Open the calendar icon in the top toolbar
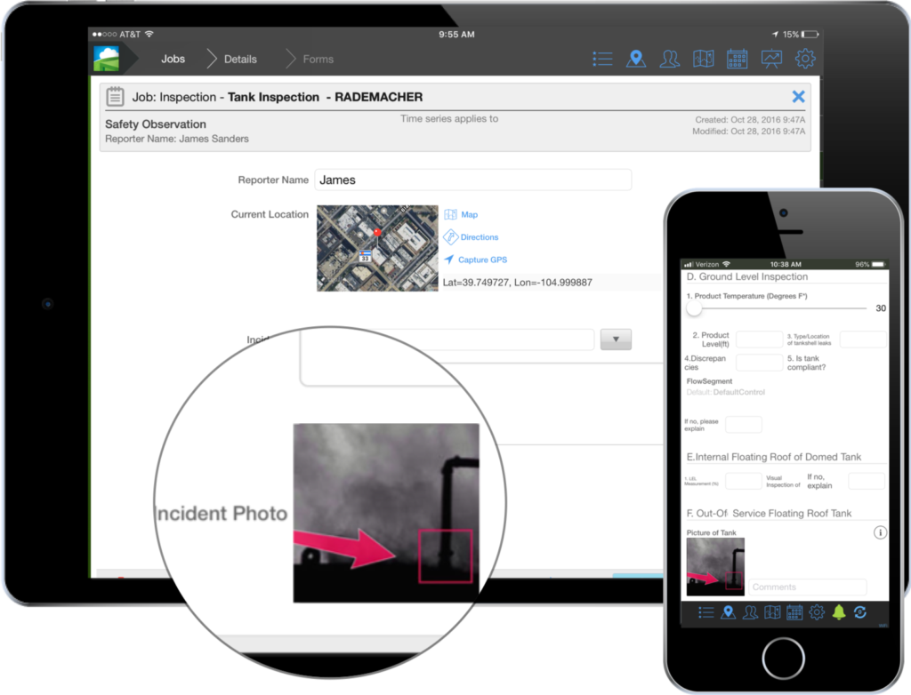The width and height of the screenshot is (911, 695). [x=738, y=59]
